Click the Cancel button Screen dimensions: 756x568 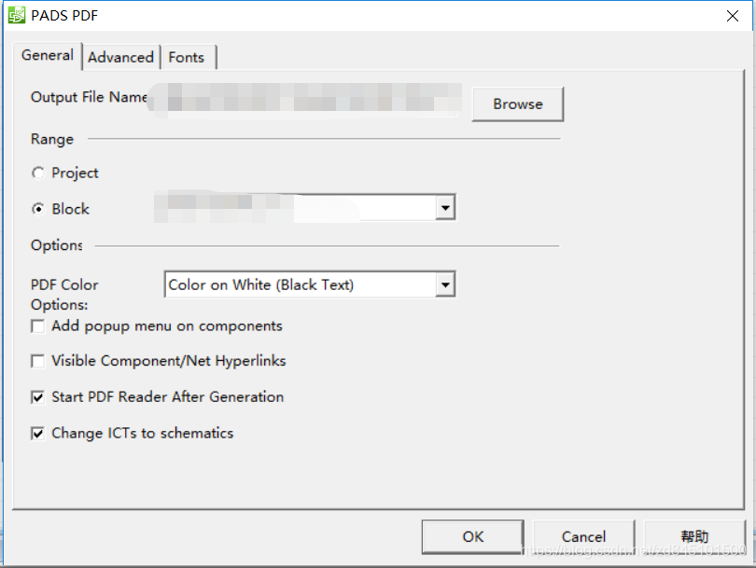(583, 536)
